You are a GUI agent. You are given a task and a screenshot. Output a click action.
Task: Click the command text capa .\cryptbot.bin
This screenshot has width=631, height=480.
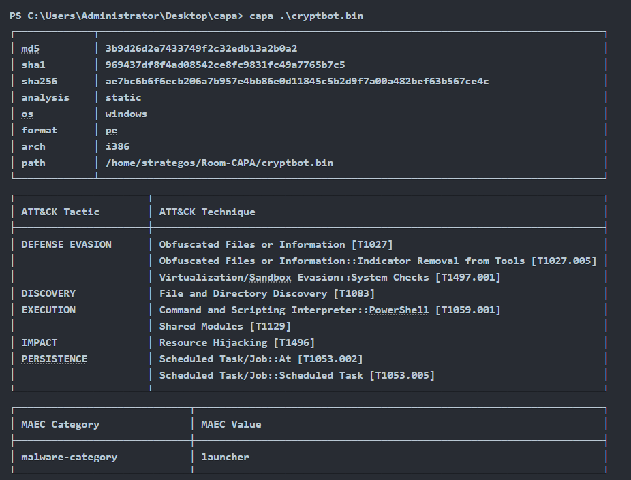click(x=306, y=16)
